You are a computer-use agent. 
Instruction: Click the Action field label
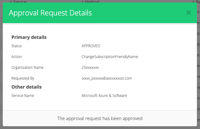point(17,57)
